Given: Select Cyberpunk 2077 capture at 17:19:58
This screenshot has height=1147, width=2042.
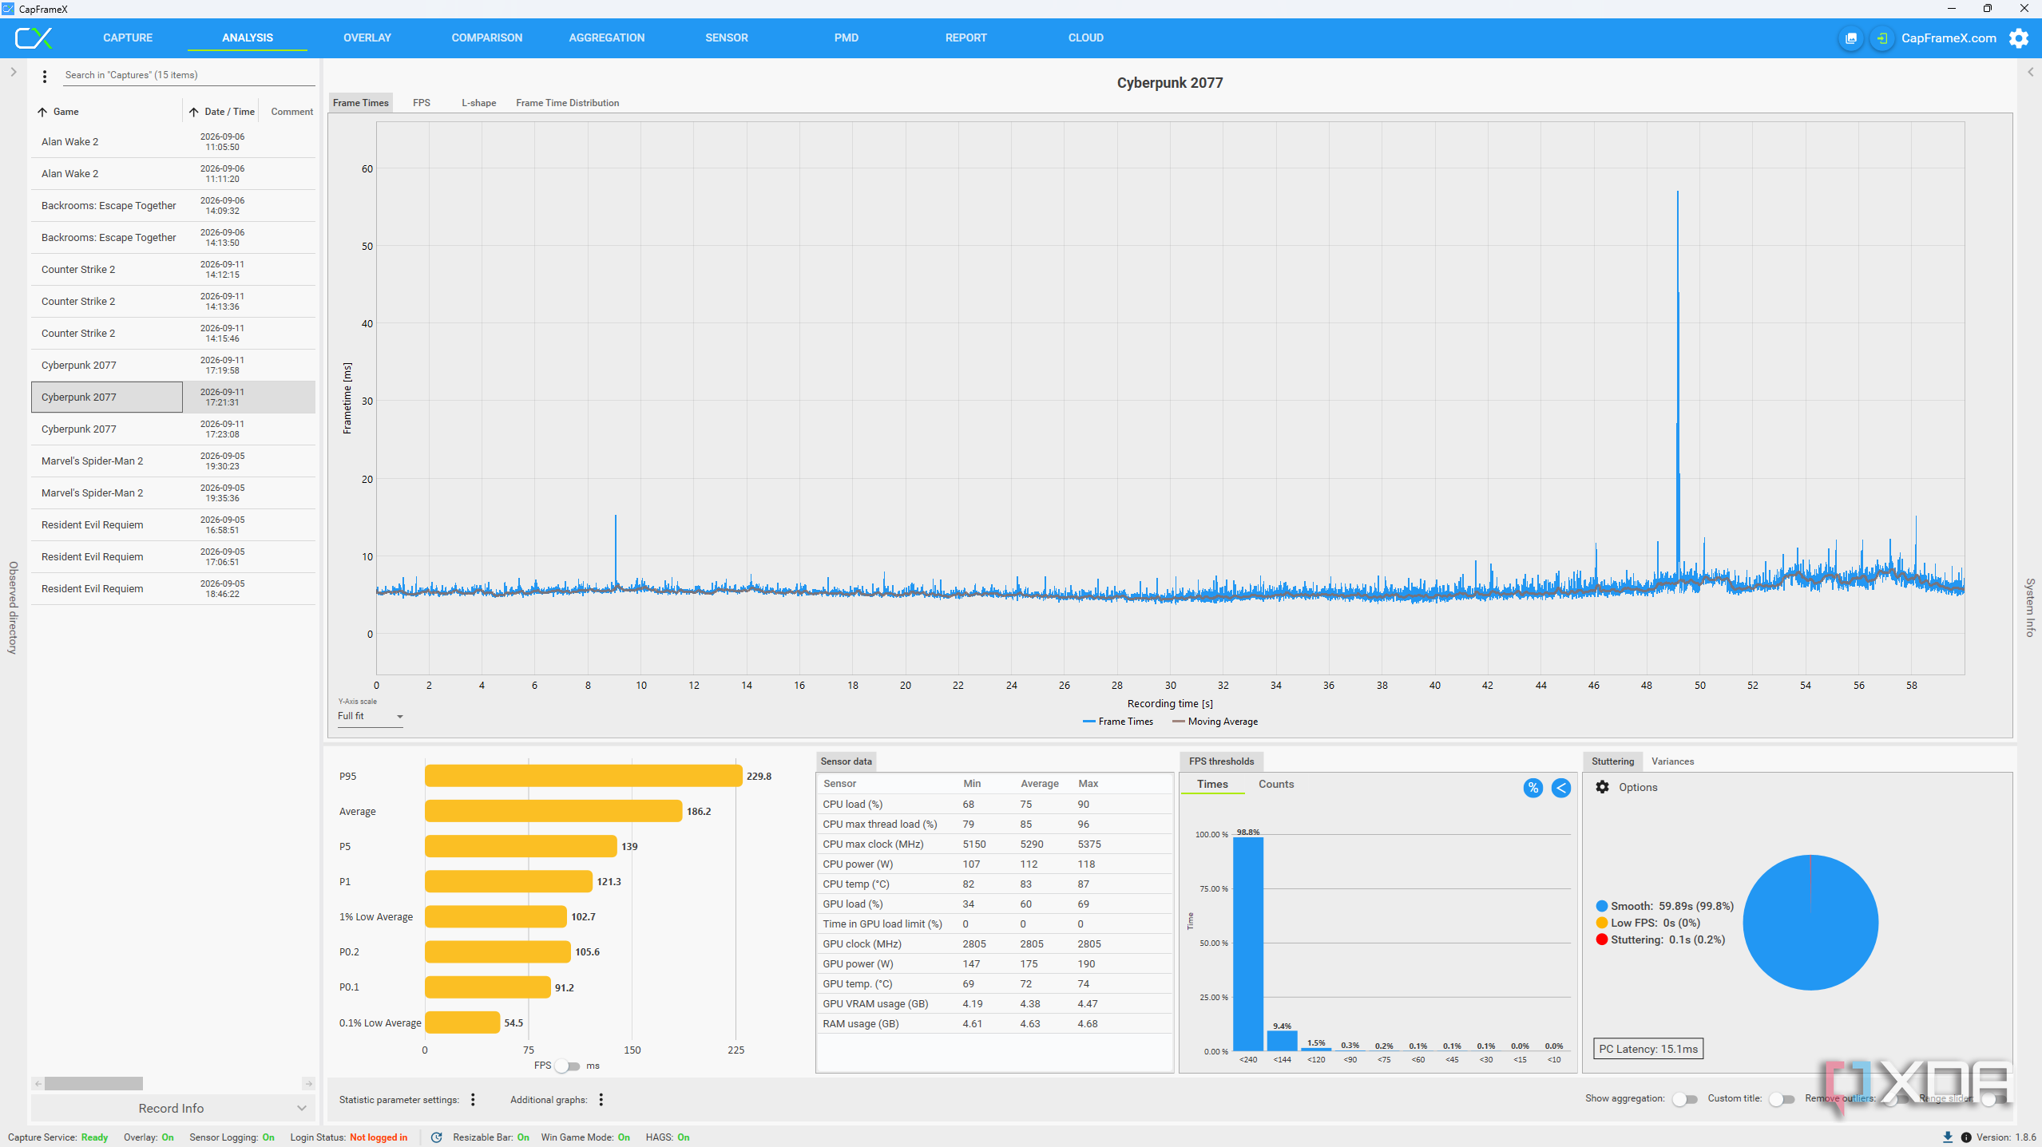Looking at the screenshot, I should [173, 366].
